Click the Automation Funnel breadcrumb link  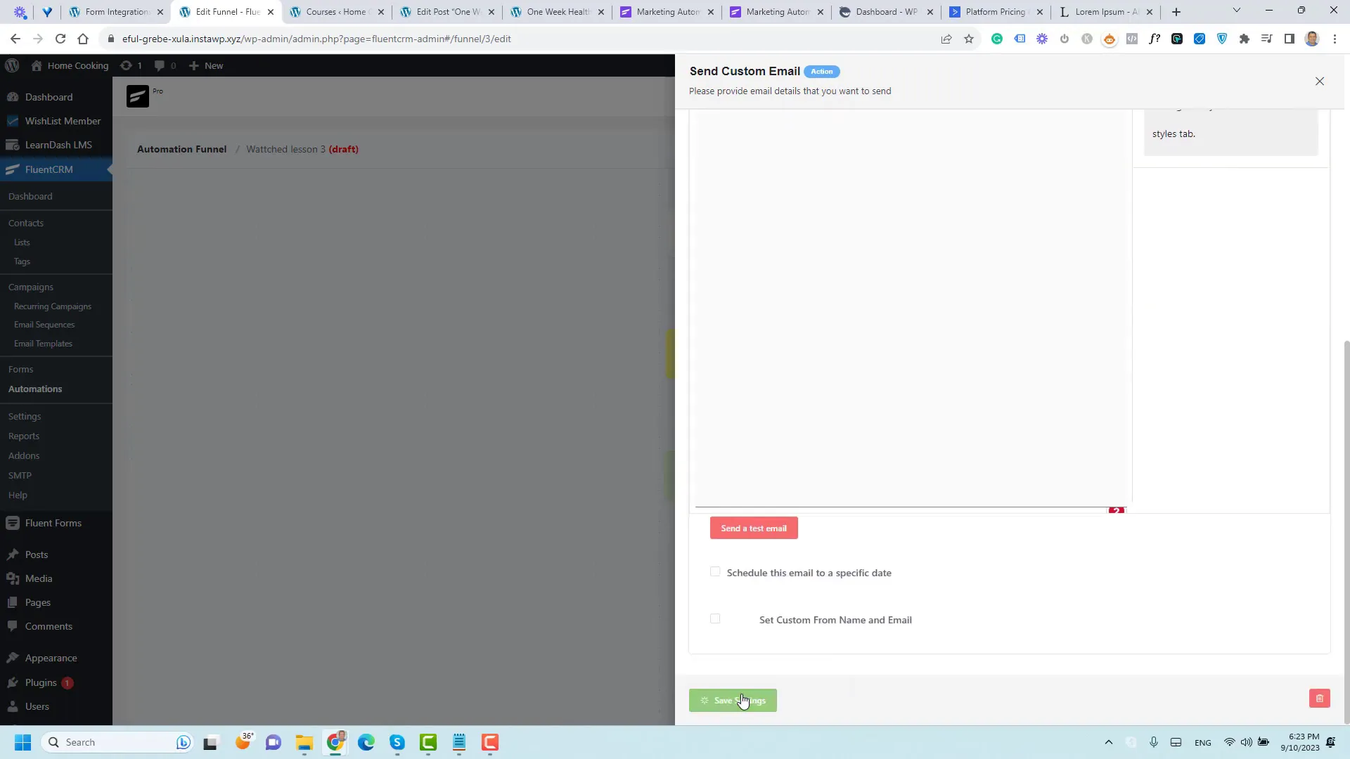pos(181,148)
